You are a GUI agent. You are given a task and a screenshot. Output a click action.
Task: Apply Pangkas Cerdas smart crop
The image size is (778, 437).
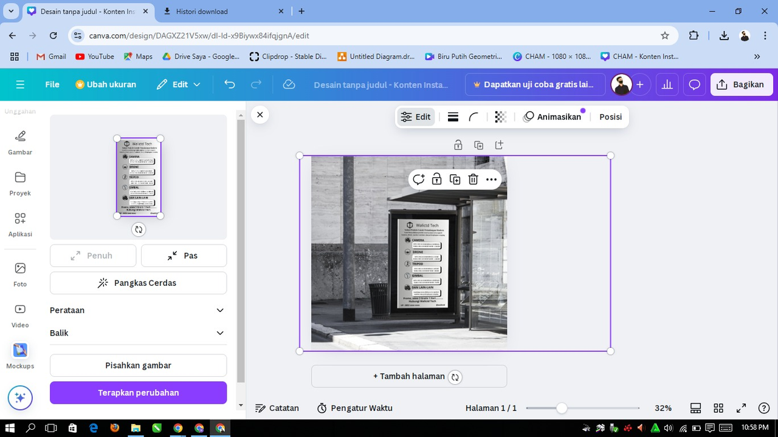click(x=138, y=283)
